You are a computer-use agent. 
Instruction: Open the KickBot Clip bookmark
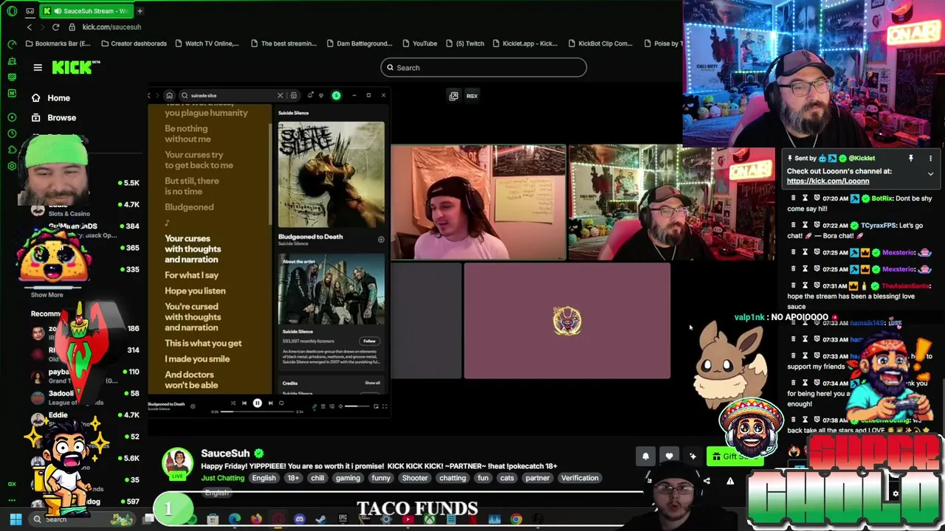point(599,44)
